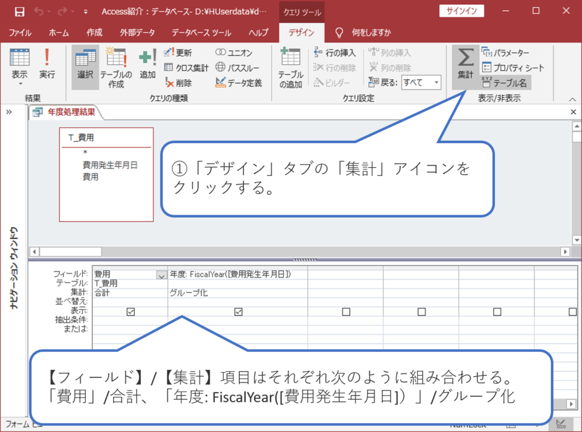This screenshot has height=432, width=582.
Task: Click 行の削除 delete rows
Action: coord(334,68)
